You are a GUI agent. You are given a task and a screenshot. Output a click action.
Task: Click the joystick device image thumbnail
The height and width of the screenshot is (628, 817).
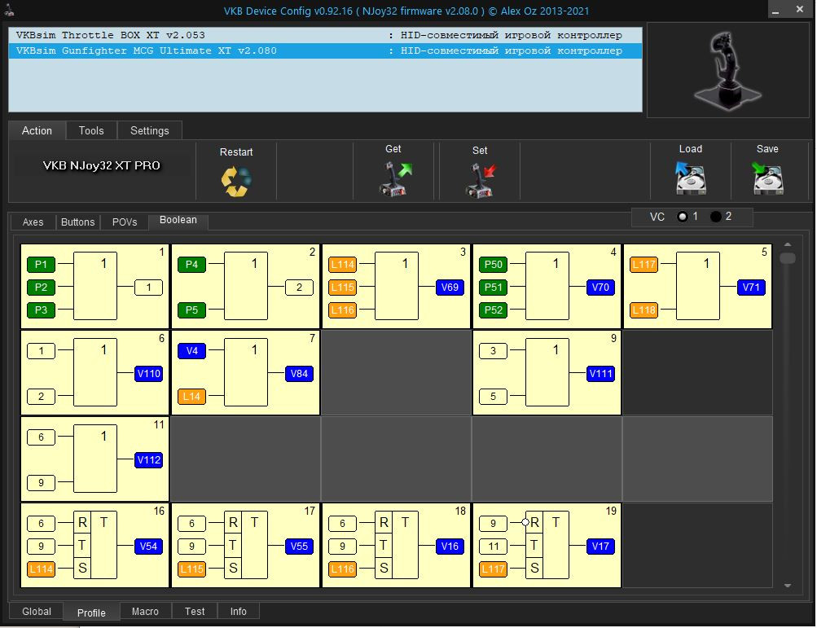[x=727, y=70]
